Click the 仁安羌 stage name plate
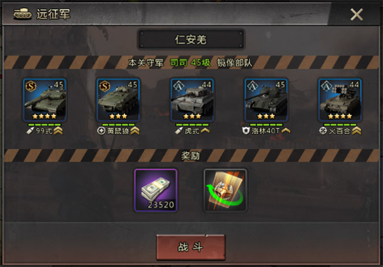Screen dimensions: 383x267 (x=191, y=40)
